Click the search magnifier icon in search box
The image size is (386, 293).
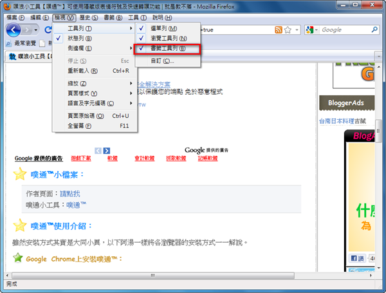pyautogui.click(x=374, y=30)
